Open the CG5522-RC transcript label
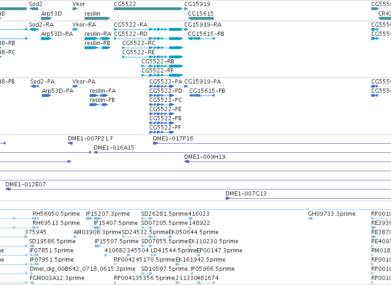The image size is (391, 285). (139, 43)
